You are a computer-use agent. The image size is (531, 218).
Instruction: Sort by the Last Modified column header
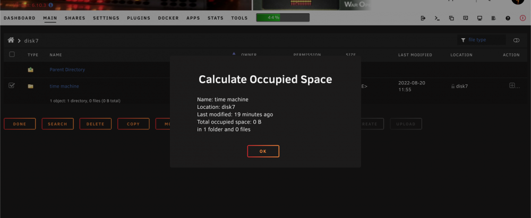pos(415,55)
